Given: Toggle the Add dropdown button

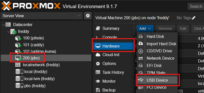Looking at the screenshot, I should point(145,29).
